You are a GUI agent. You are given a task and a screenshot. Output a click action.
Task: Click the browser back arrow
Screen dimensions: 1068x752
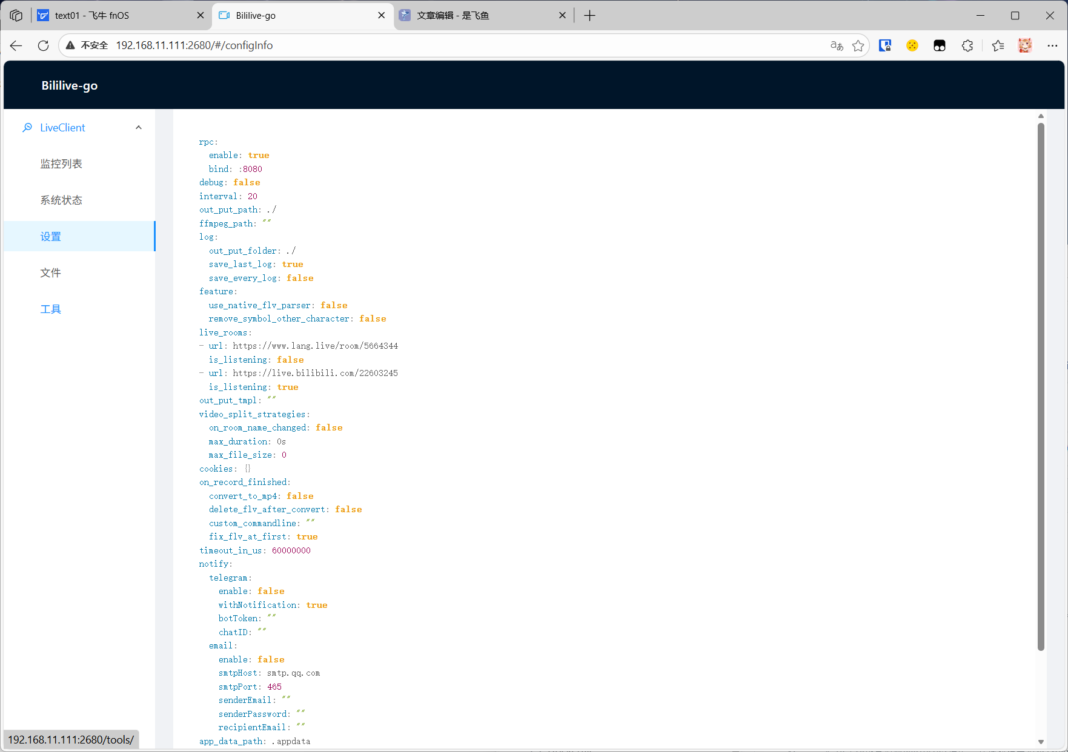(16, 45)
